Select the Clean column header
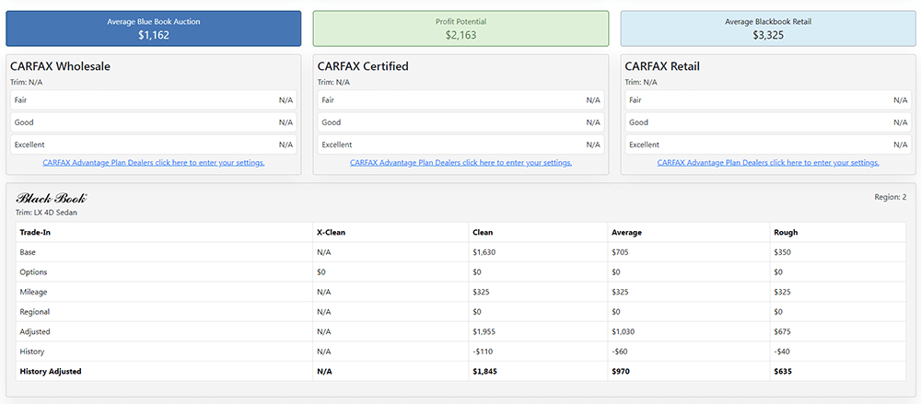This screenshot has height=404, width=921. [x=482, y=232]
